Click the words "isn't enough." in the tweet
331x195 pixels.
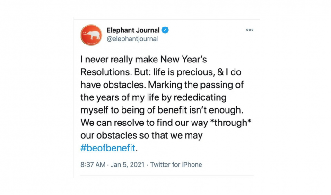click(x=216, y=110)
